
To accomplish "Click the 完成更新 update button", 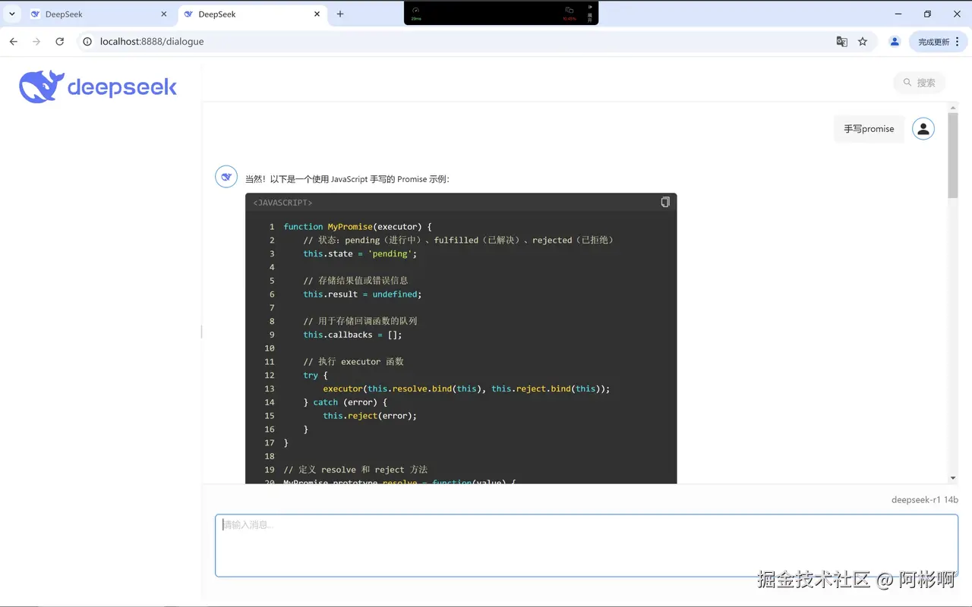I will coord(933,42).
